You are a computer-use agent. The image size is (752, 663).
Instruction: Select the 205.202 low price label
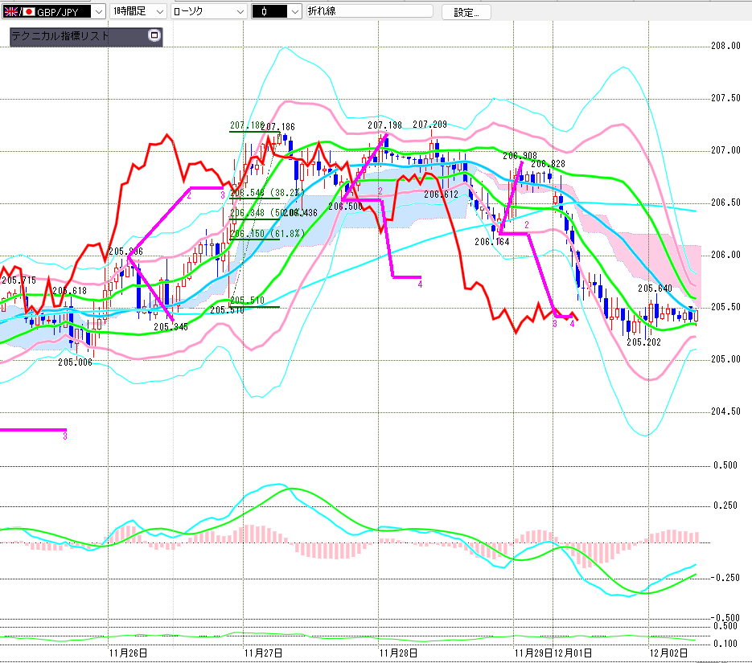[643, 342]
